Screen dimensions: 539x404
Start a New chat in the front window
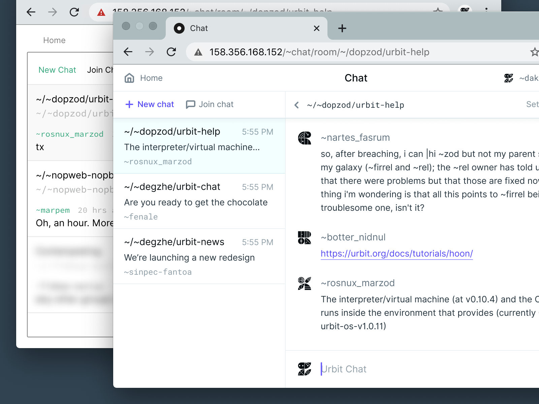(150, 104)
